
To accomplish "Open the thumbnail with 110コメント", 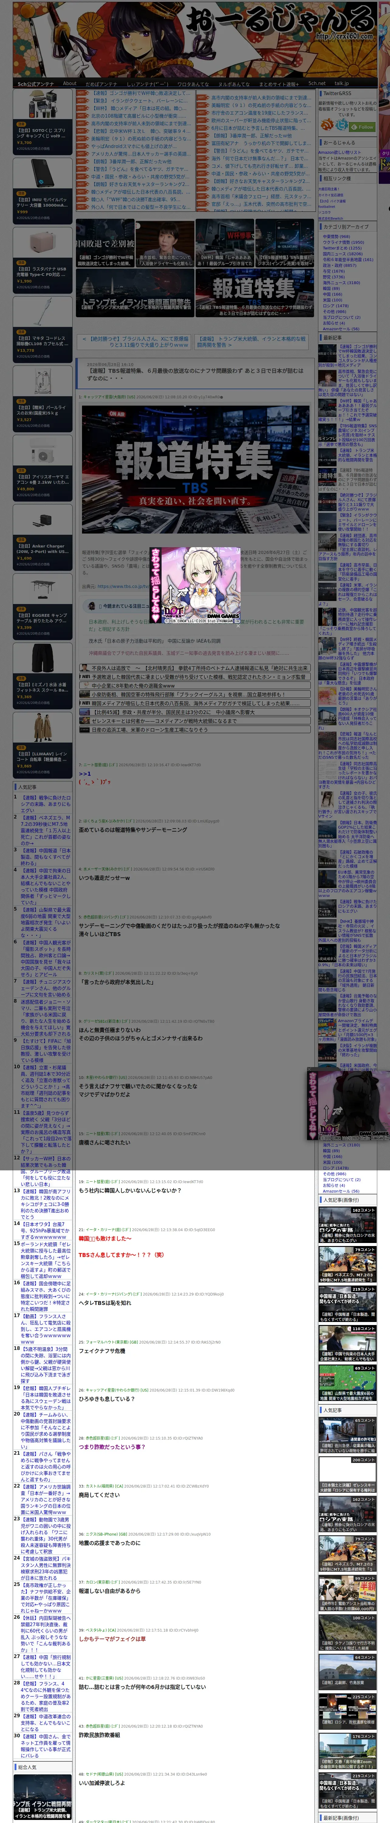I will pyautogui.click(x=347, y=1343).
